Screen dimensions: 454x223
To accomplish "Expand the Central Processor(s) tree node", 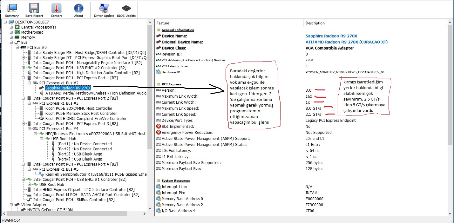I will click(11, 27).
